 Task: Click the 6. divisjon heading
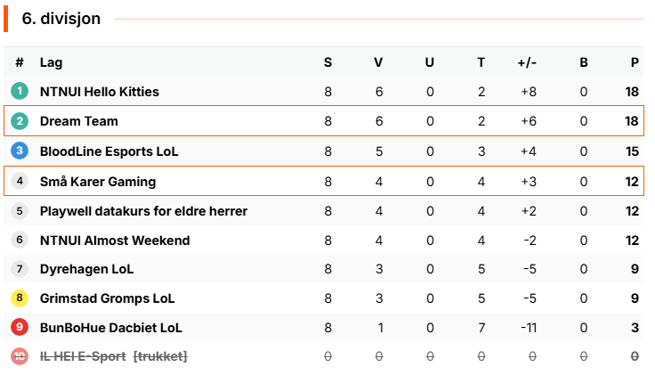coord(61,19)
